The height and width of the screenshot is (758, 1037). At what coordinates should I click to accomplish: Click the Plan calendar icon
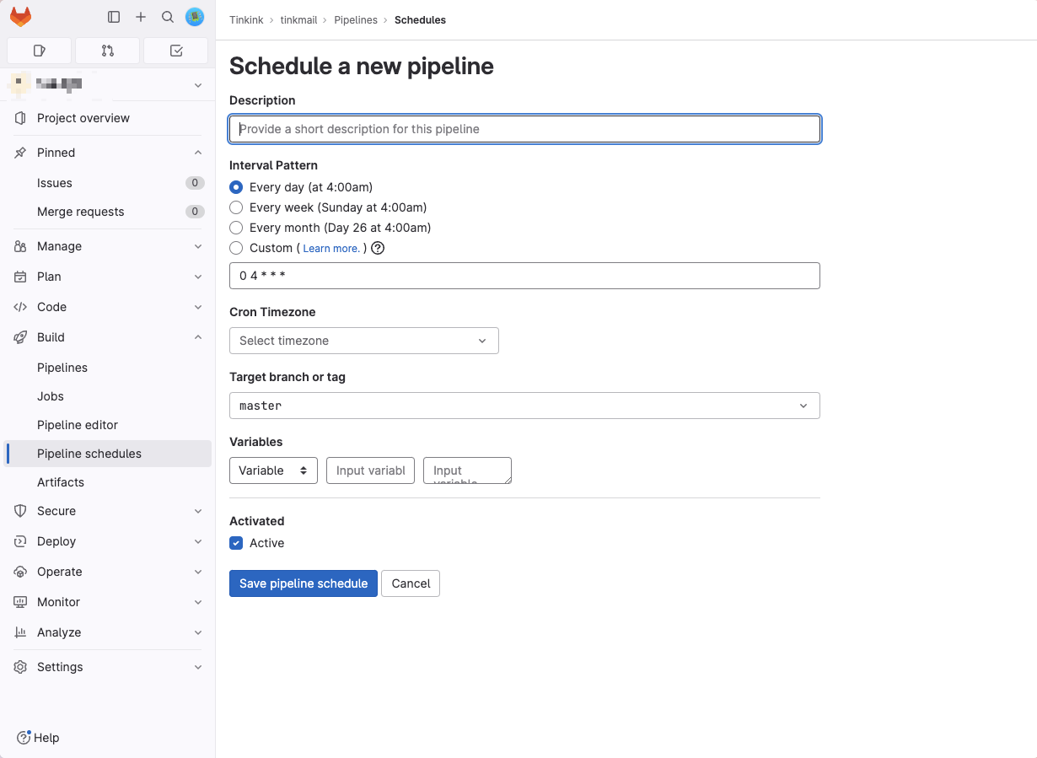[20, 277]
